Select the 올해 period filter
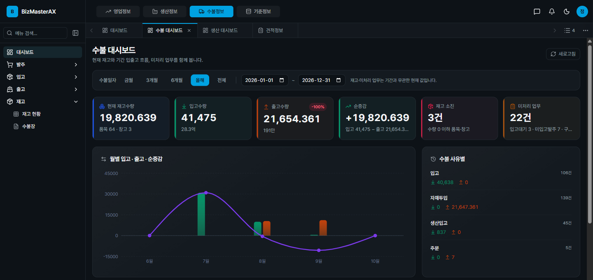This screenshot has height=280, width=593. coord(200,80)
